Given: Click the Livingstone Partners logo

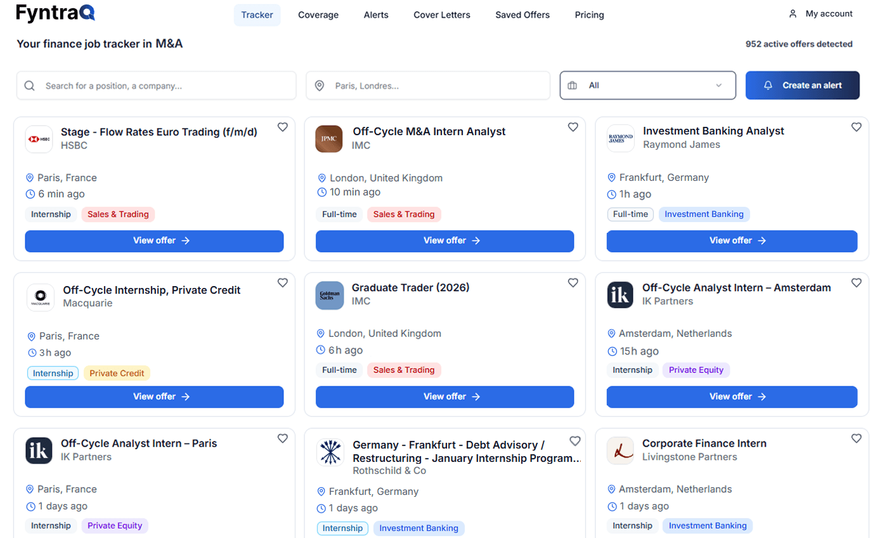Looking at the screenshot, I should tap(620, 450).
